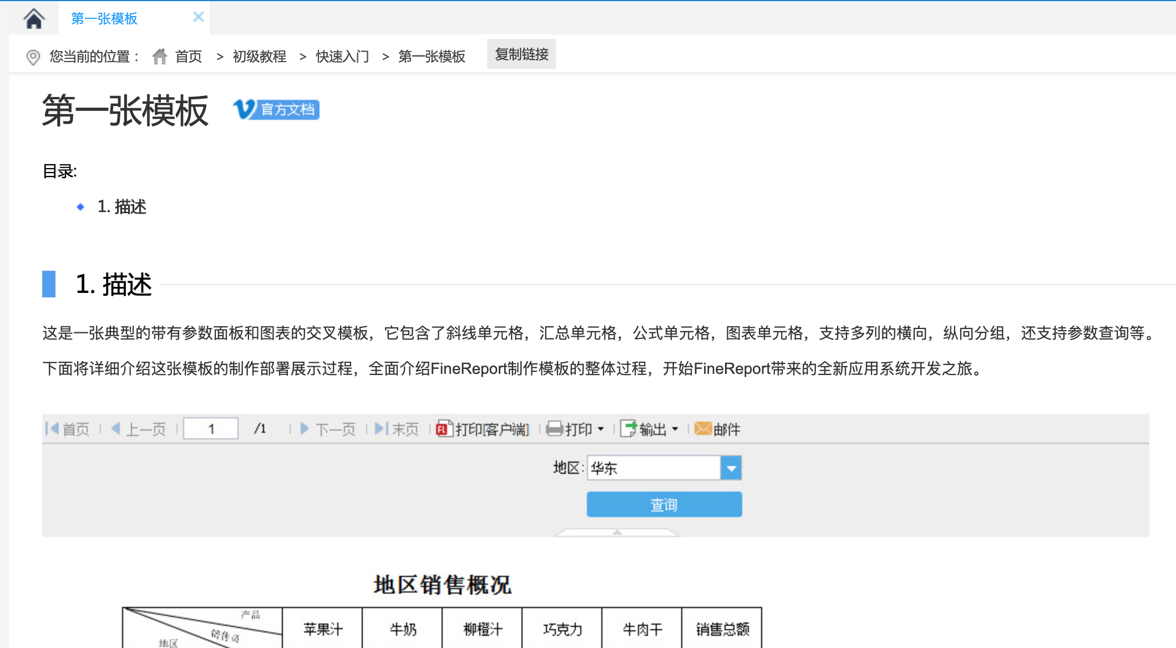Click the first page 首页 toolbar button
This screenshot has height=648, width=1176.
pos(68,429)
